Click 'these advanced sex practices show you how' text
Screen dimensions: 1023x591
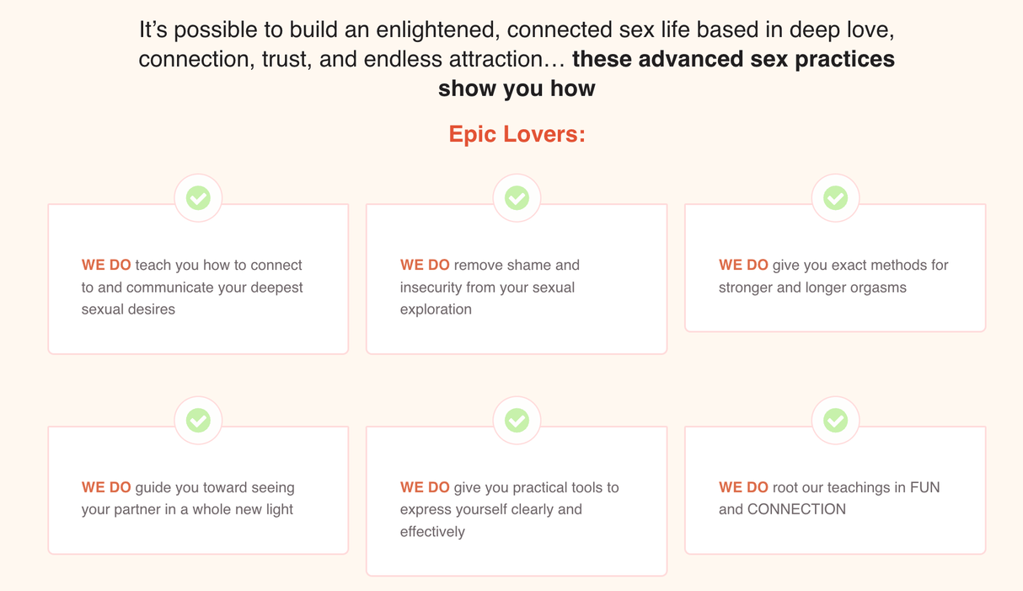click(731, 60)
